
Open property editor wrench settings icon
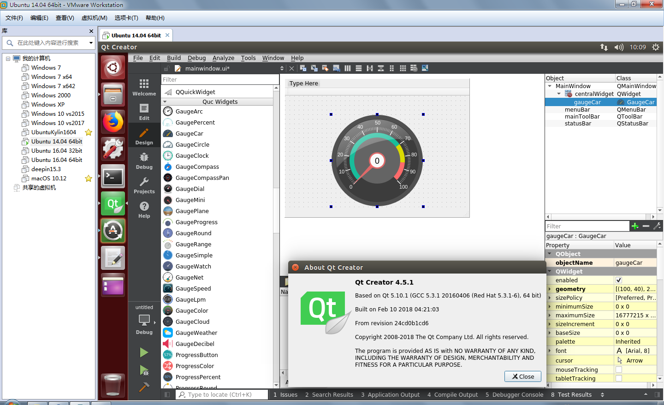tap(657, 226)
